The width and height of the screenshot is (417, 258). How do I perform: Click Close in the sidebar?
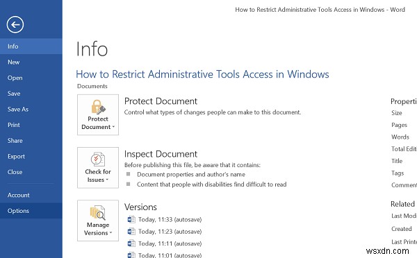point(31,172)
